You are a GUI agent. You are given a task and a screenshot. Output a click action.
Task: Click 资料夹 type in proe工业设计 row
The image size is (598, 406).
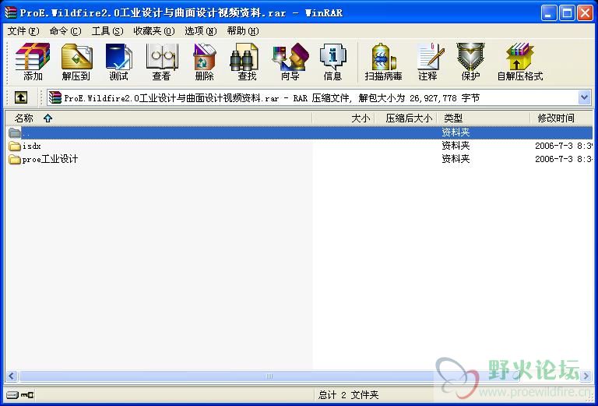(456, 159)
